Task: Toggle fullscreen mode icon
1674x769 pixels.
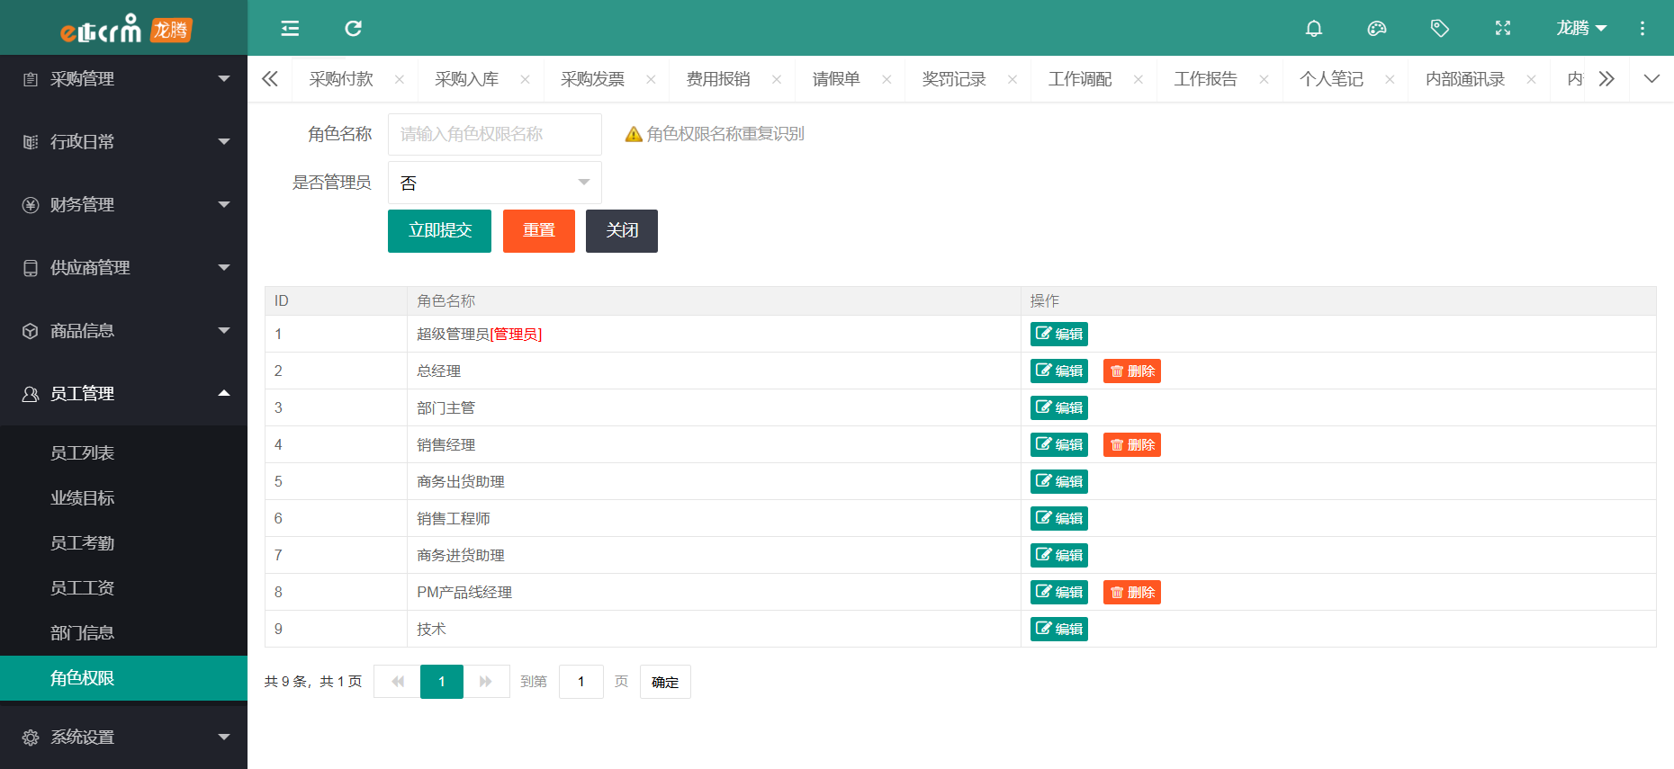Action: tap(1503, 29)
